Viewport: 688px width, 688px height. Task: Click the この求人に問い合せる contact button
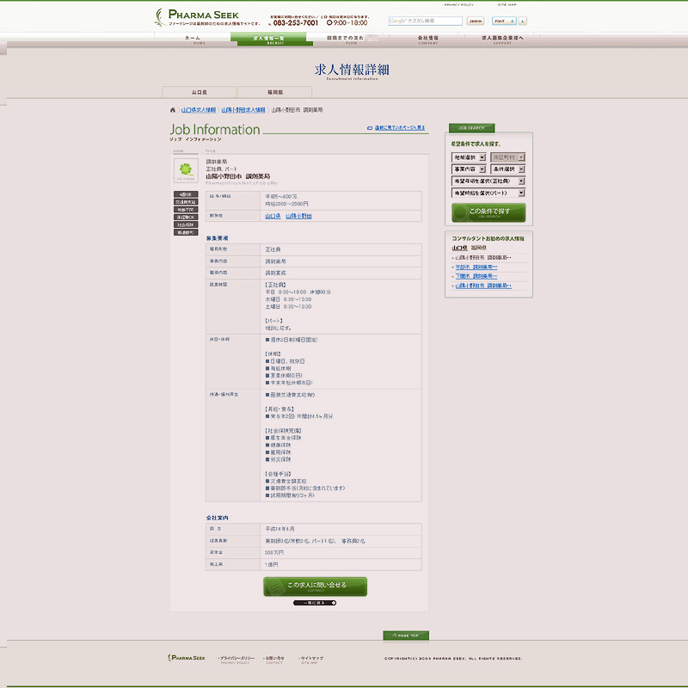point(315,587)
